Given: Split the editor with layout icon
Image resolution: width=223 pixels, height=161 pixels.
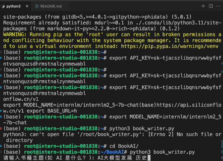Looking at the screenshot, I should 211,6.
